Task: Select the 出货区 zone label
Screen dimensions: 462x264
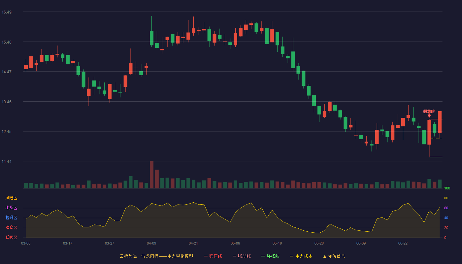Action: click(x=11, y=208)
